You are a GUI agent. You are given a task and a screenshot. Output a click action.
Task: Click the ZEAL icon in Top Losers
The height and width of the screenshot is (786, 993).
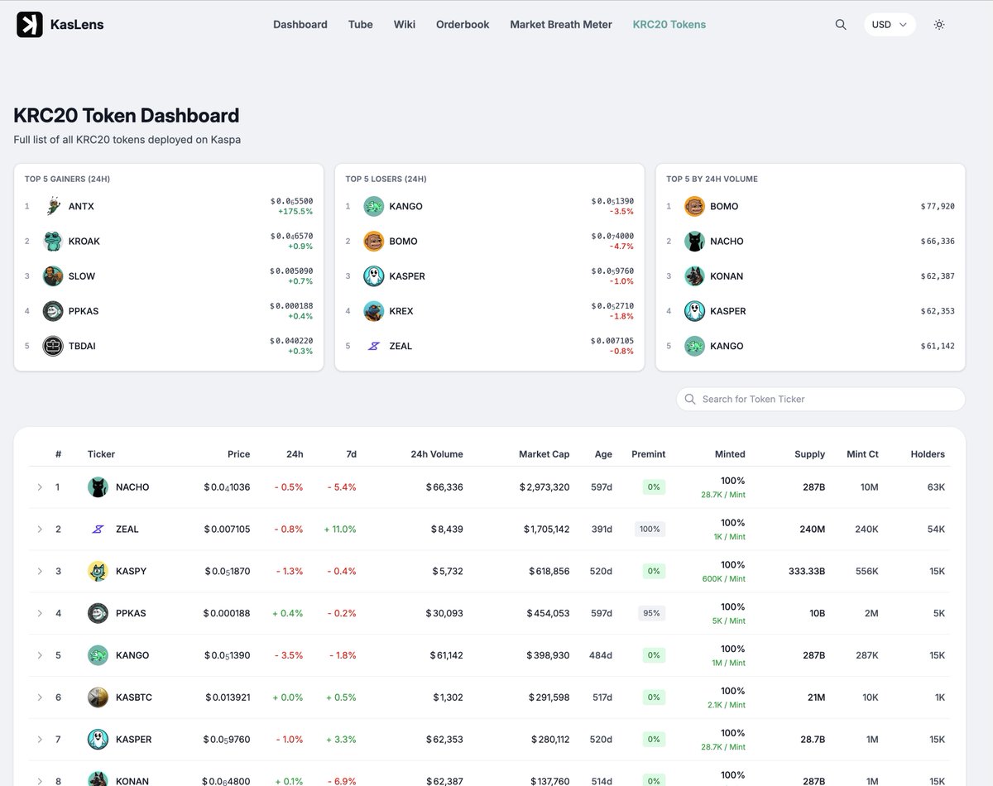click(374, 346)
